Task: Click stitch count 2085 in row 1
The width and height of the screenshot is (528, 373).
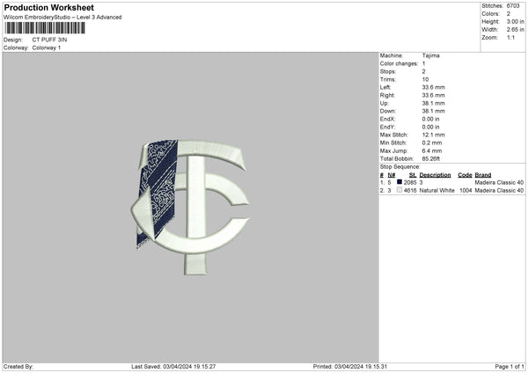Action: pyautogui.click(x=410, y=182)
